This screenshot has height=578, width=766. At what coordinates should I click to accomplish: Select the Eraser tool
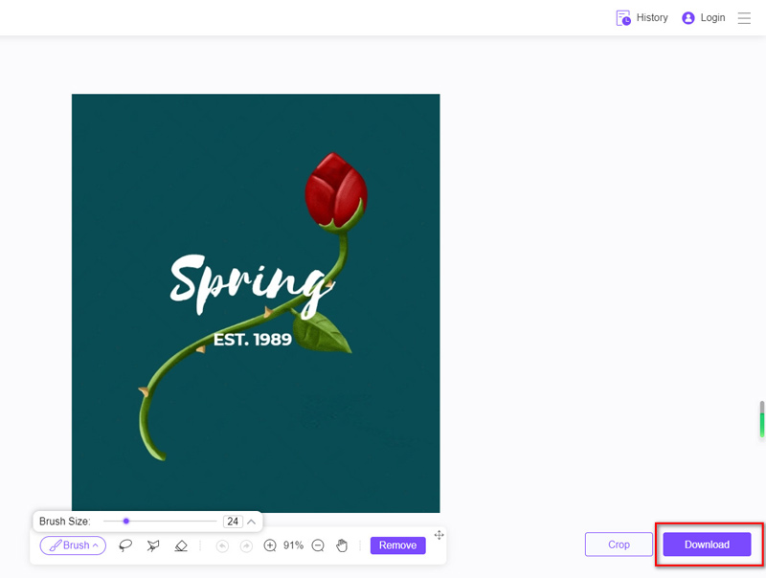[181, 545]
